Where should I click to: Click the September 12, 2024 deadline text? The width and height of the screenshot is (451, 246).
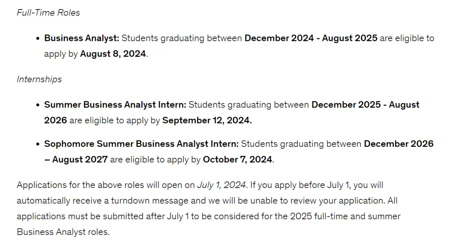[x=207, y=120]
